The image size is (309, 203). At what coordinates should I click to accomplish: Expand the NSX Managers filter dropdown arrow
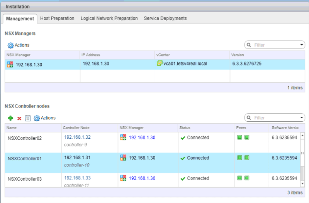click(x=302, y=45)
